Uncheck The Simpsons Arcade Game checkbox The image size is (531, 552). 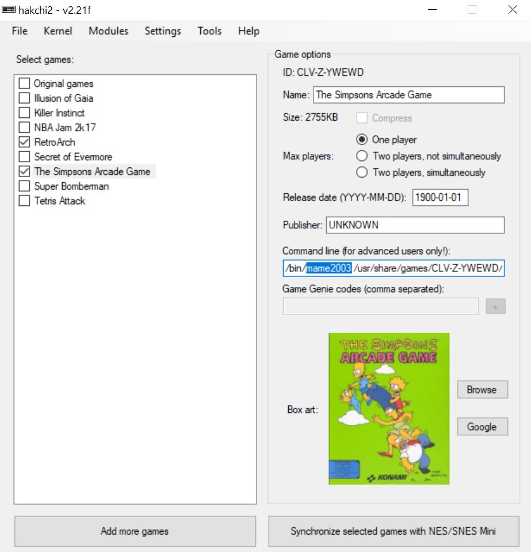tap(24, 171)
